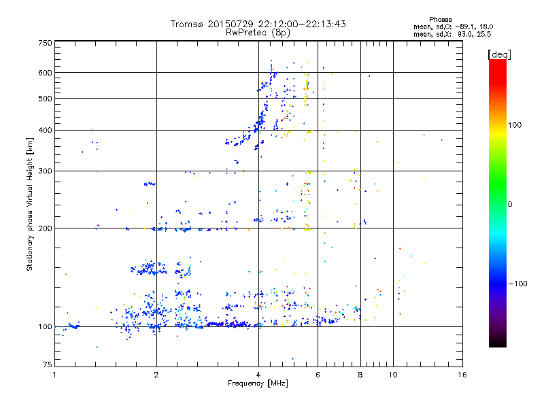Click the 75 km height tick label
This screenshot has height=408, width=544.
point(48,364)
